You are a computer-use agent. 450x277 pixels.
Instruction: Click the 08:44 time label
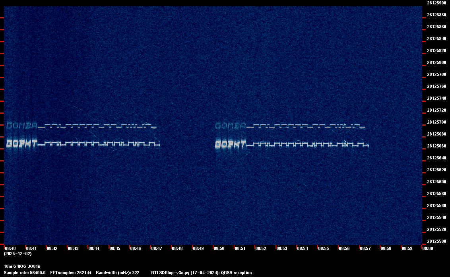point(94,248)
